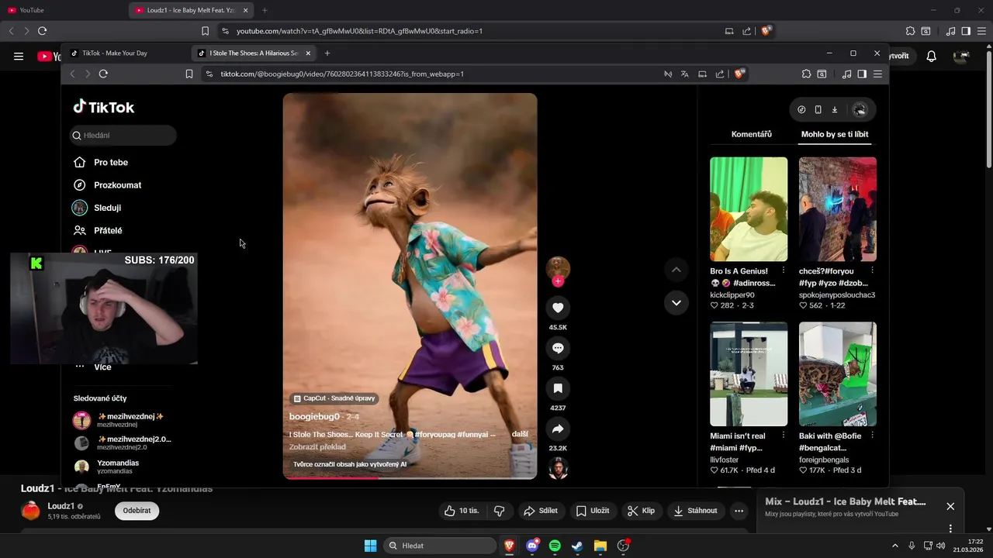Open the Baki with @Bofie video thumbnail
Image resolution: width=993 pixels, height=558 pixels.
coord(838,374)
